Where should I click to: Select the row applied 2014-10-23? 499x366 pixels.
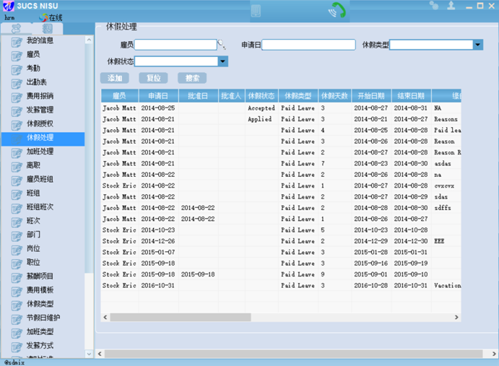click(x=281, y=230)
